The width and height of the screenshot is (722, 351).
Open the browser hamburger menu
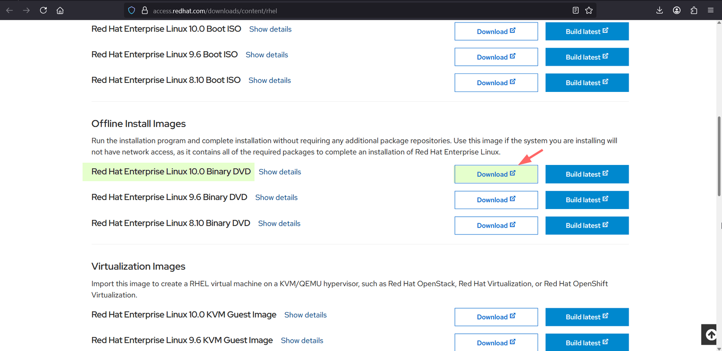711,10
